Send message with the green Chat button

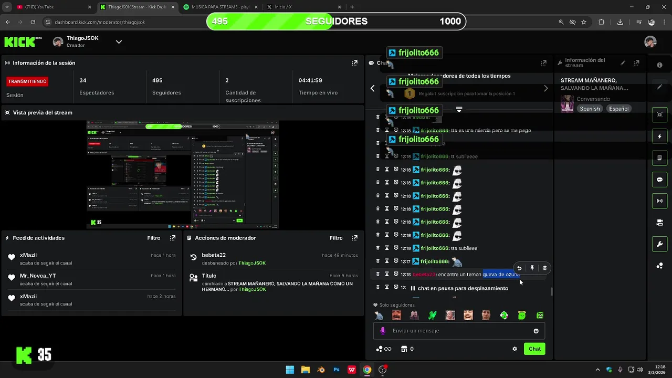534,349
